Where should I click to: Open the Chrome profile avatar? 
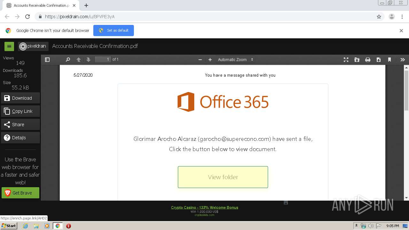click(x=392, y=17)
